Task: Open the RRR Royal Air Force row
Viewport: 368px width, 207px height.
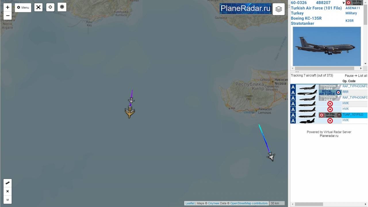Action: click(329, 92)
